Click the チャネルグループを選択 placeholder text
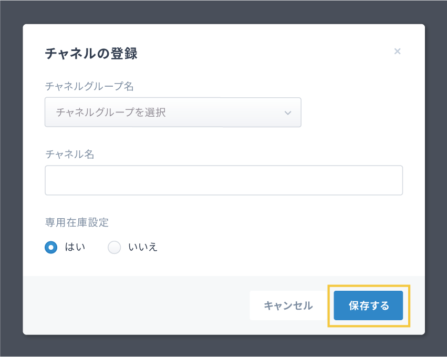 point(110,113)
